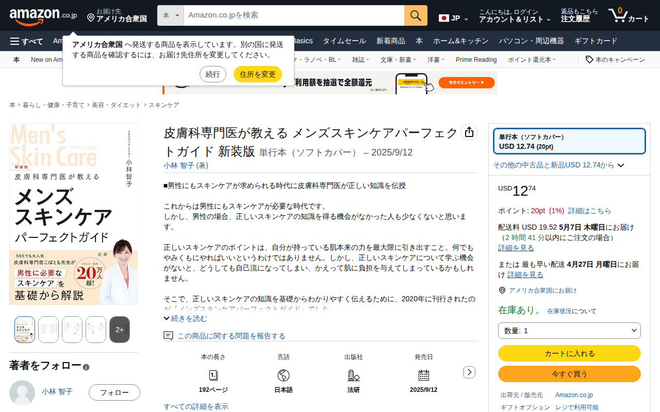
Task: Click the book length page icon
Action: (213, 375)
